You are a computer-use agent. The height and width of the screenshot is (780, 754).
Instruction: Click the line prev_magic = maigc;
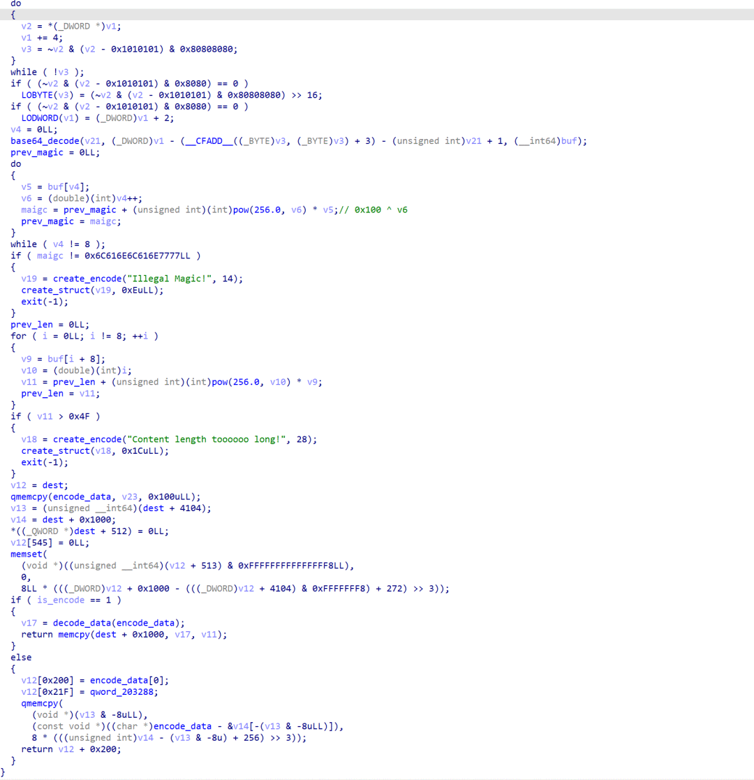tap(71, 221)
